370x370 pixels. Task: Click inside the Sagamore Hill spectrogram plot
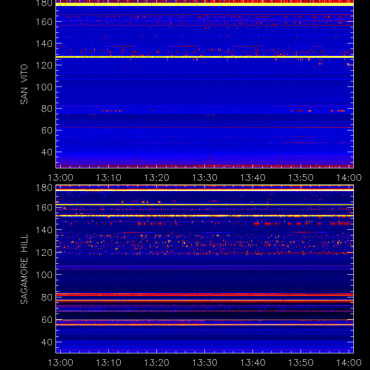pyautogui.click(x=204, y=269)
